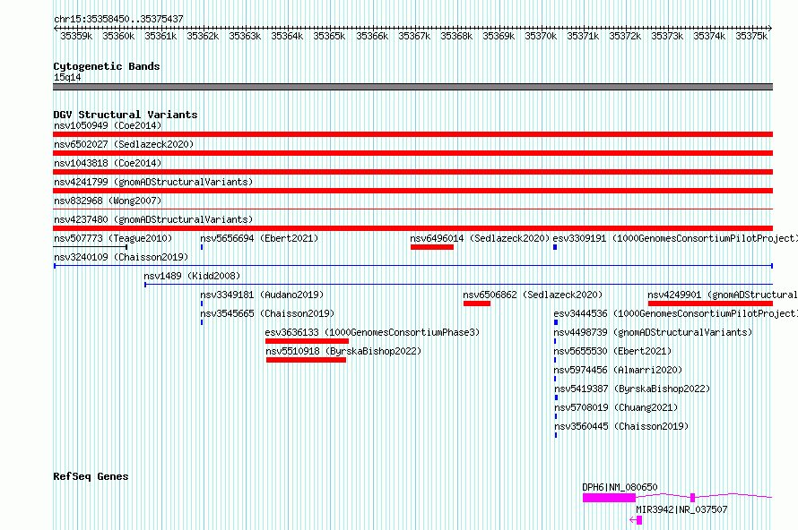Select the DPH6 magenta exon block

click(609, 498)
